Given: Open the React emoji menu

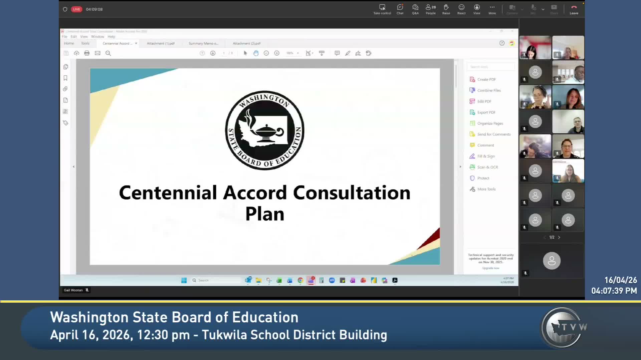Looking at the screenshot, I should click(461, 9).
